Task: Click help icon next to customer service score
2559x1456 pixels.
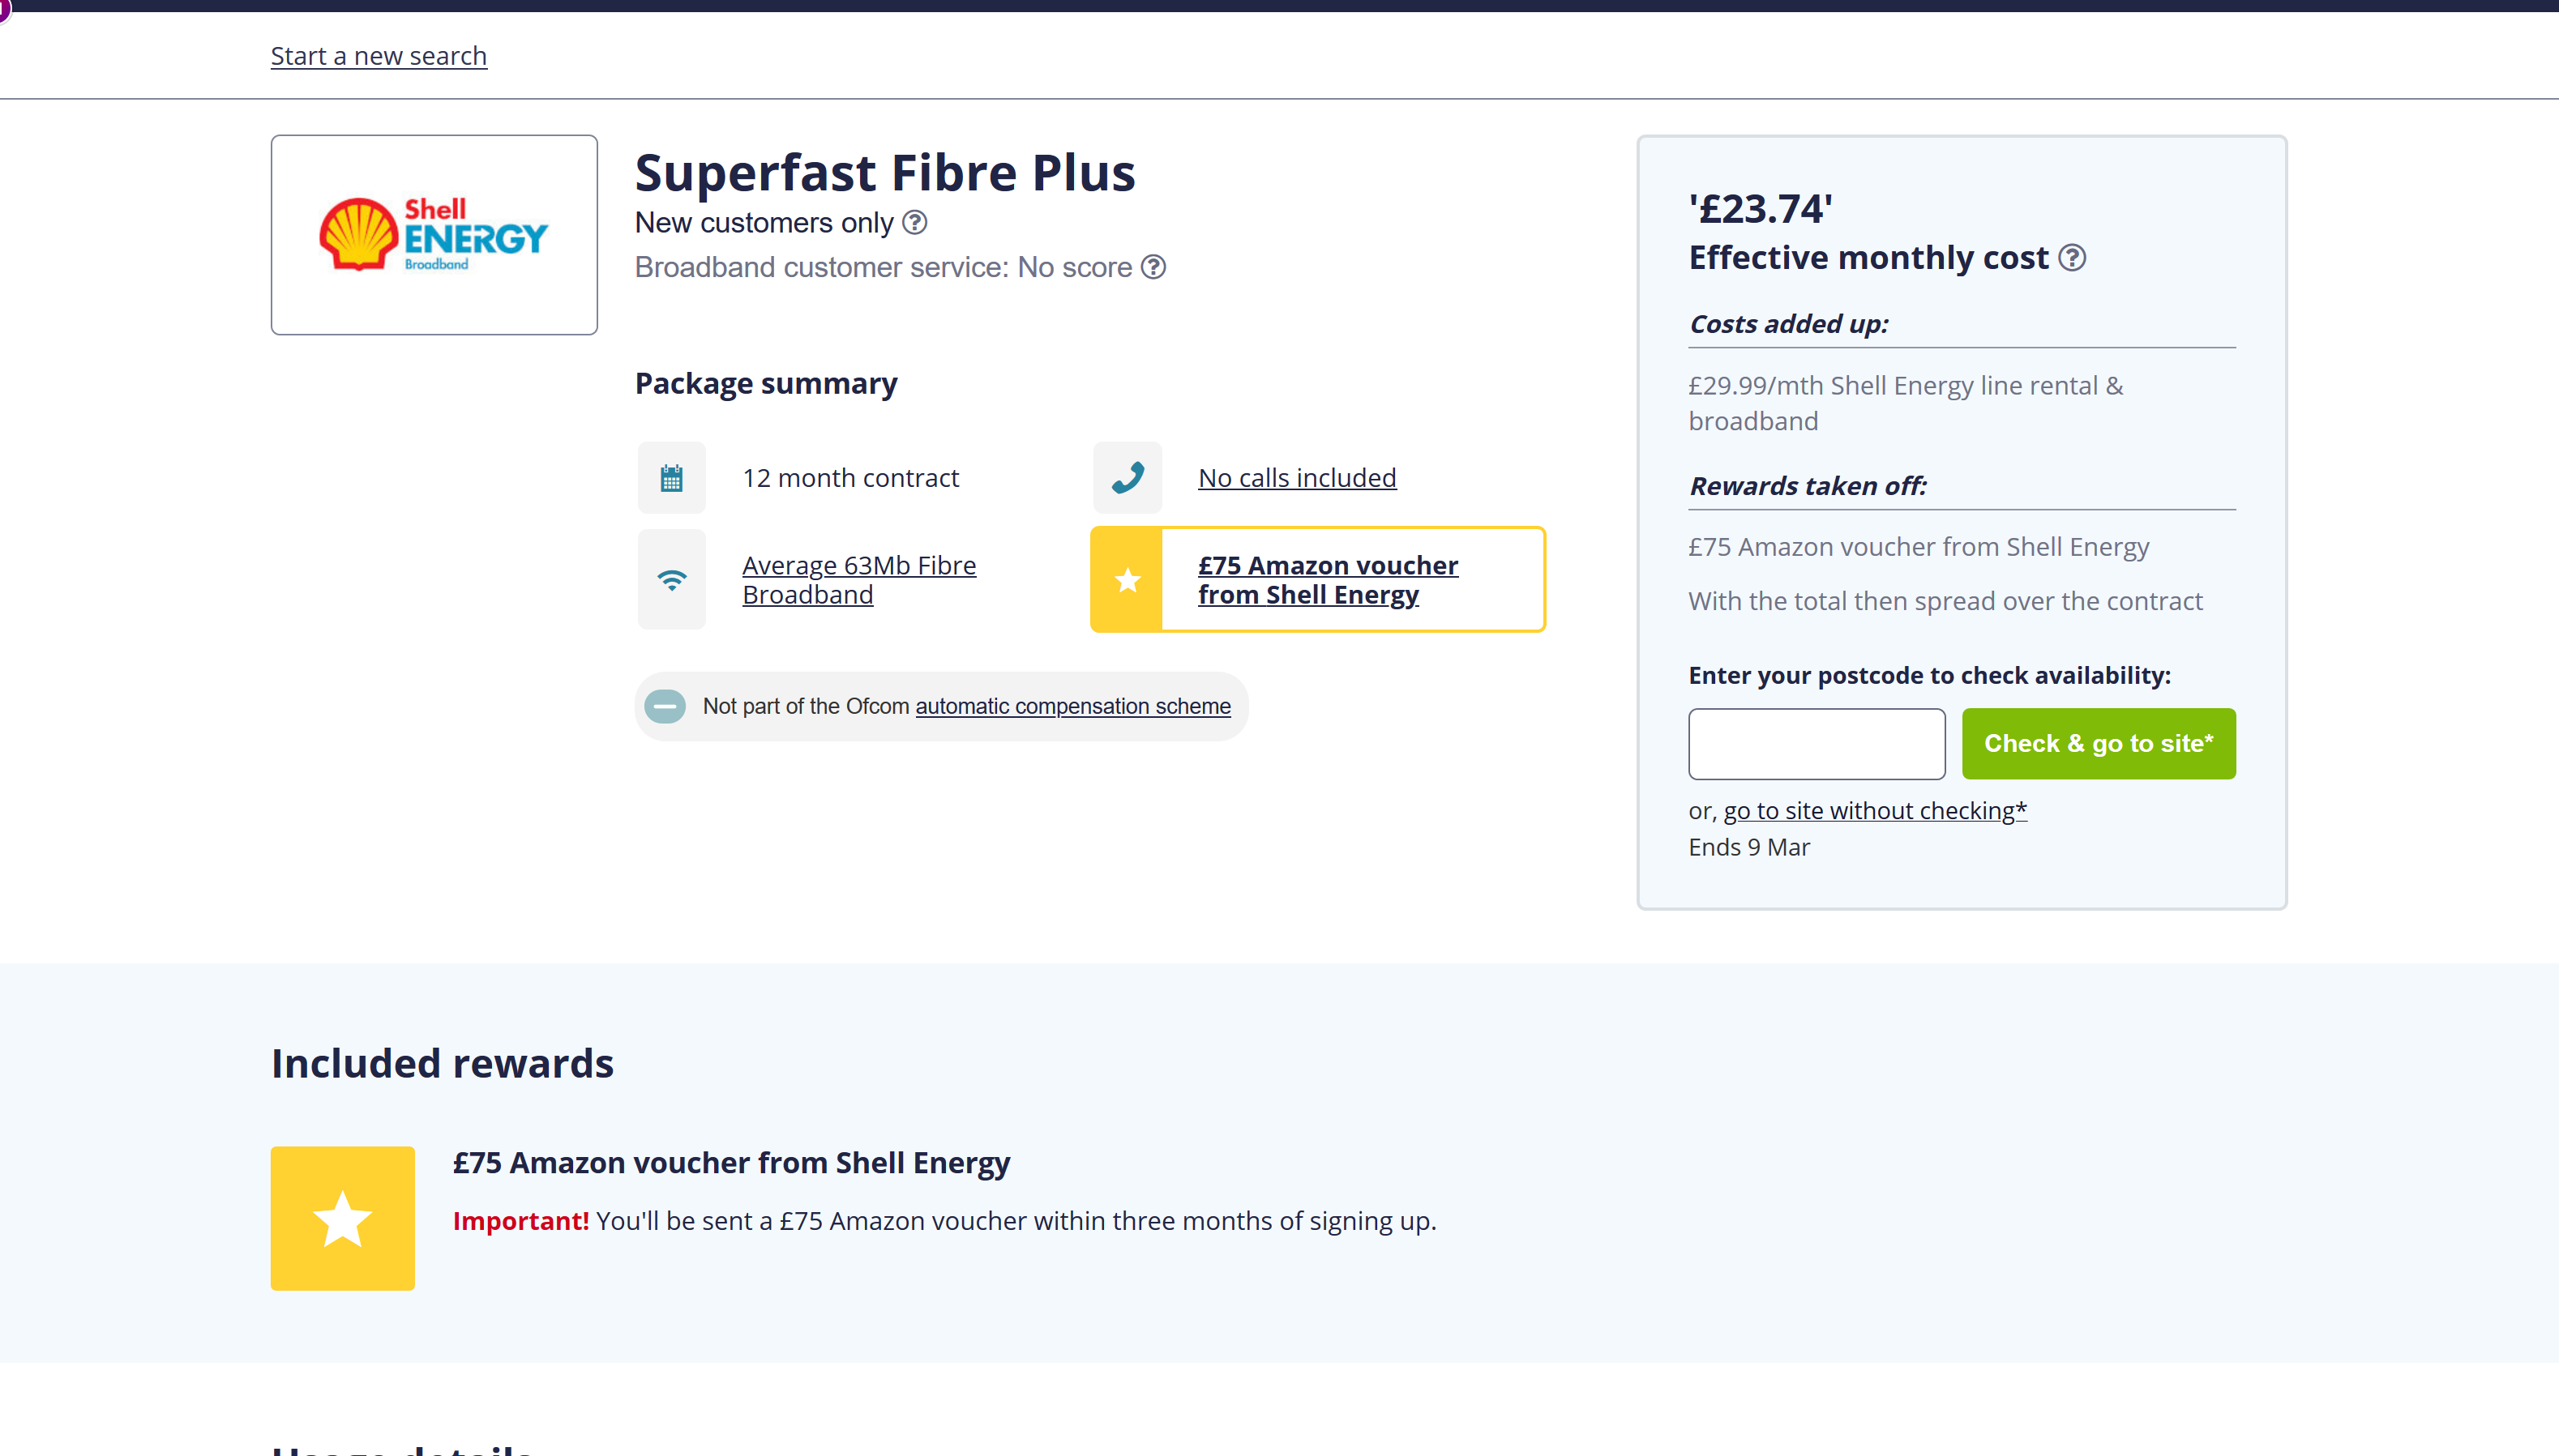Action: 1153,267
